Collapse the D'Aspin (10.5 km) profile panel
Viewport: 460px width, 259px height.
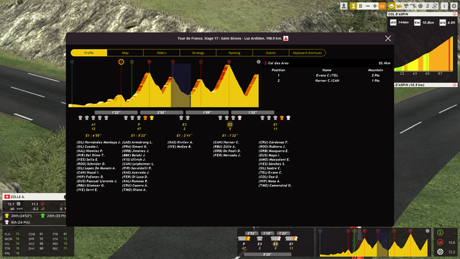[454, 85]
